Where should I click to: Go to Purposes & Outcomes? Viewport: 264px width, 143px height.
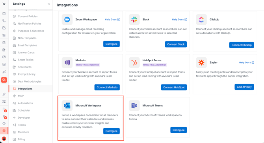pos(31,31)
